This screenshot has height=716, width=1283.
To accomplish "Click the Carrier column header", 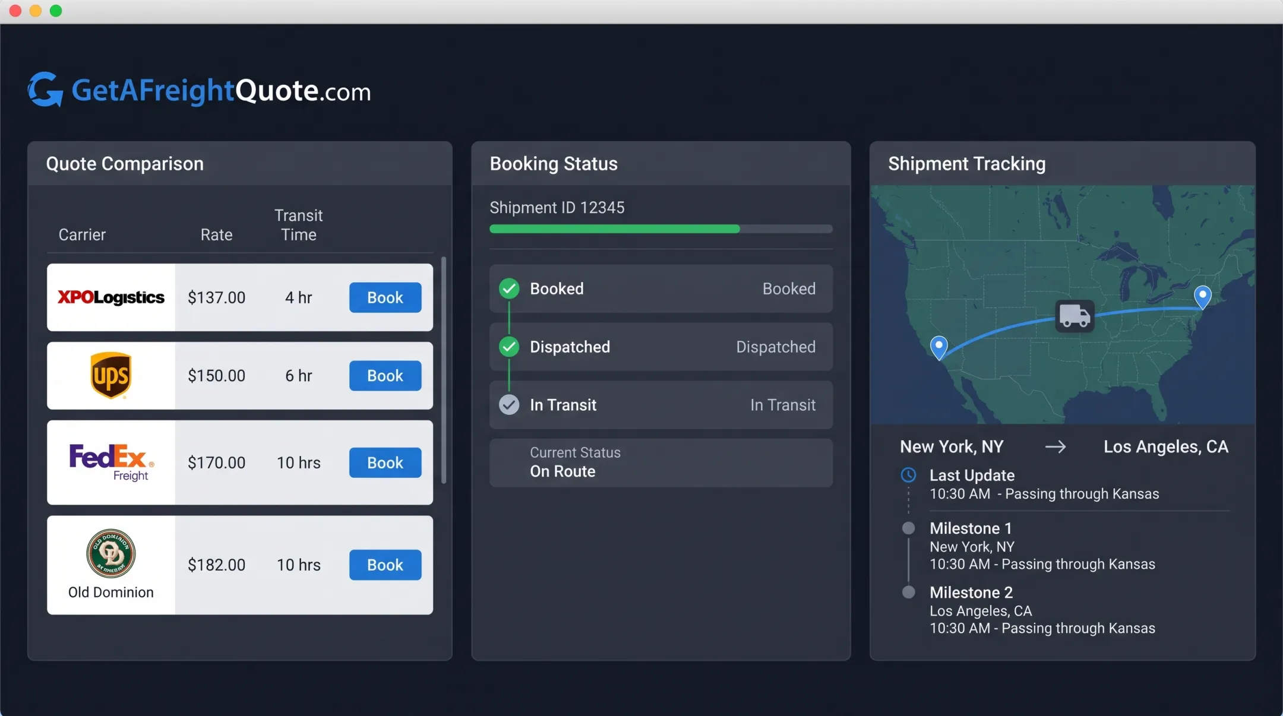I will click(x=82, y=235).
